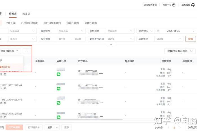The image size is (197, 132).
Task: Click the 店铺名称 column header
Action: tap(61, 61)
